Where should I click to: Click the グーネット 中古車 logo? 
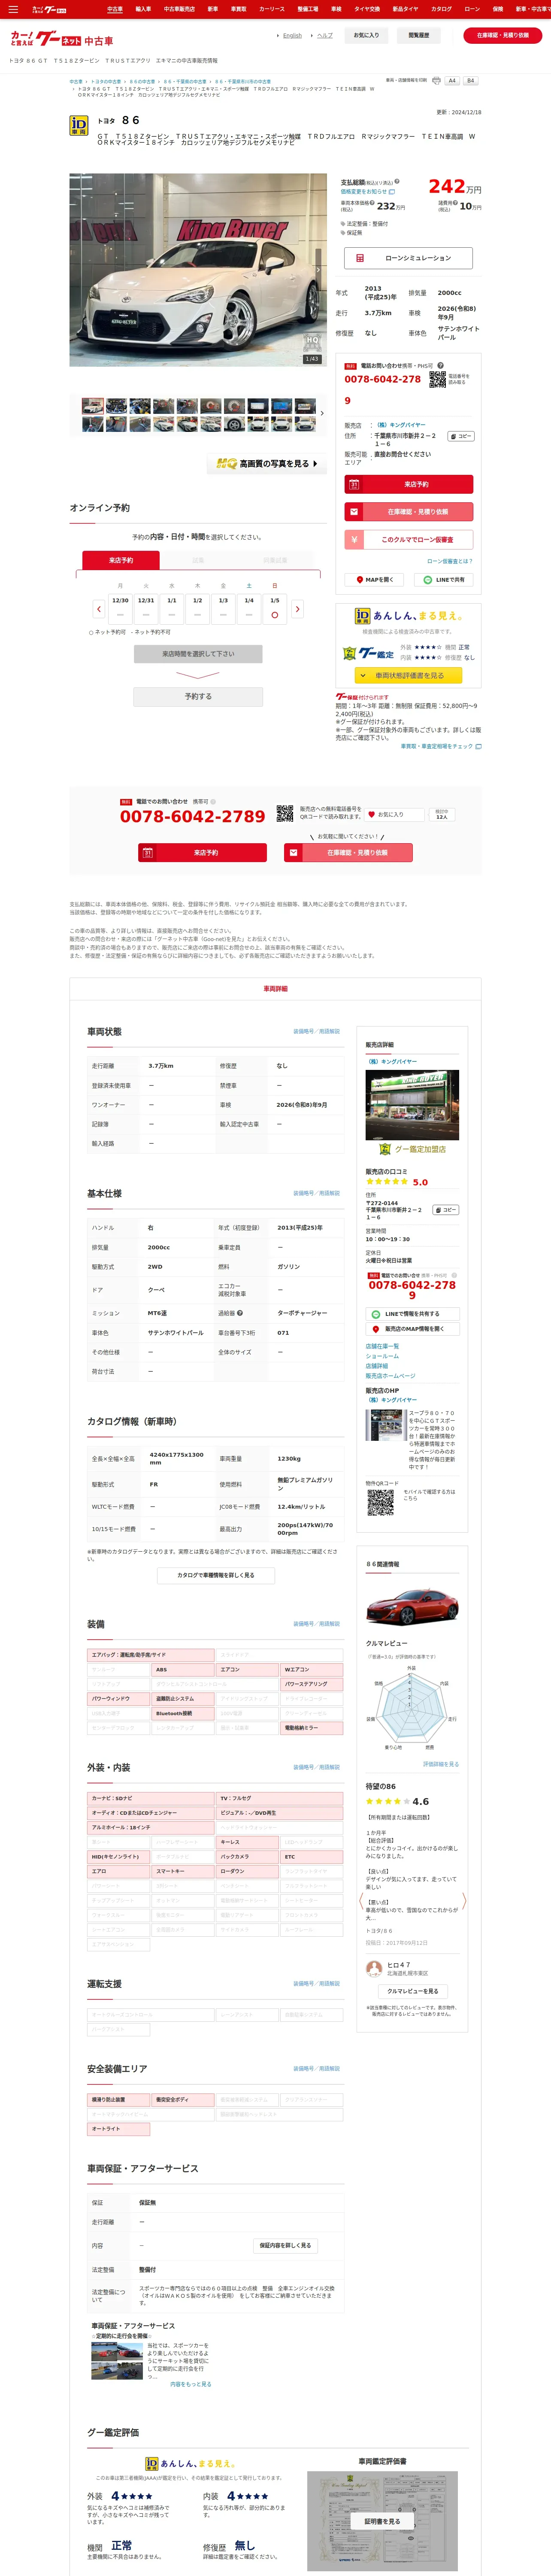62,39
